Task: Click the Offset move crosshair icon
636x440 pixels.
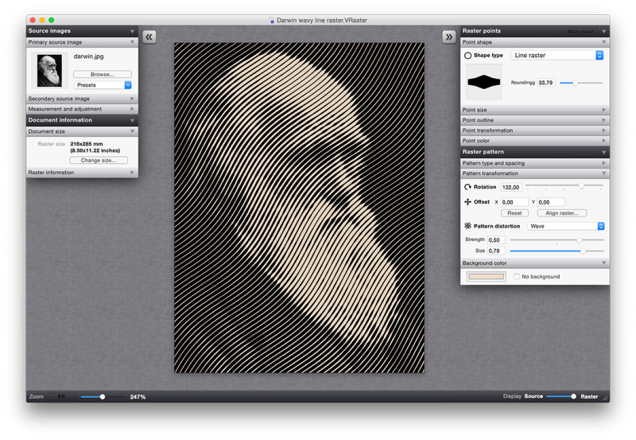Action: point(468,202)
